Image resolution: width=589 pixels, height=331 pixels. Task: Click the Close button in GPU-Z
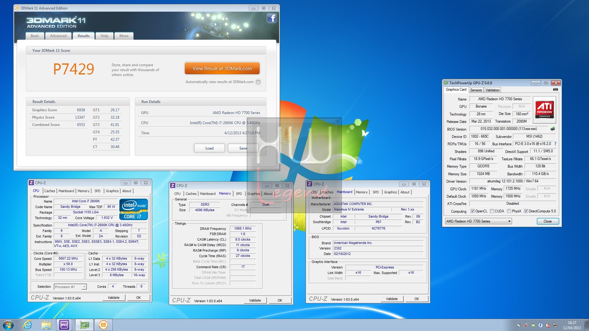(548, 221)
